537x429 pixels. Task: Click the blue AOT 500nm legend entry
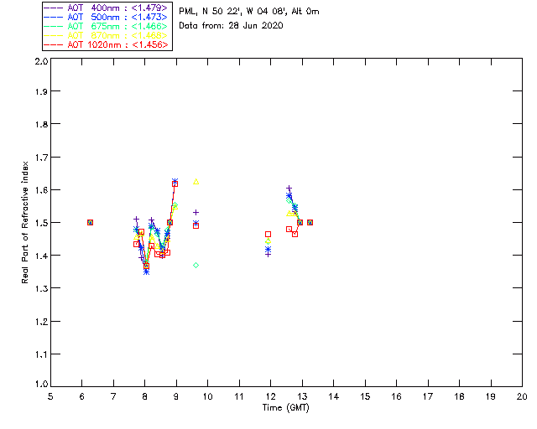pos(107,17)
